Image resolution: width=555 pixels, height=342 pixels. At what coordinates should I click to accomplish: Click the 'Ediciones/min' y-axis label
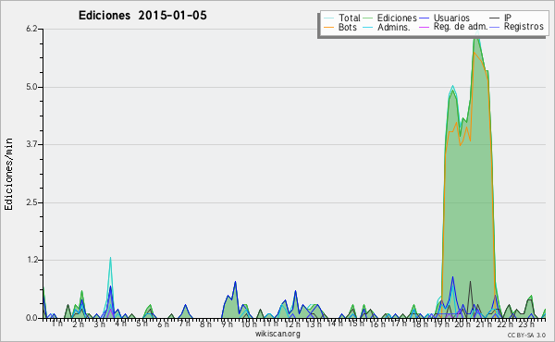point(8,174)
